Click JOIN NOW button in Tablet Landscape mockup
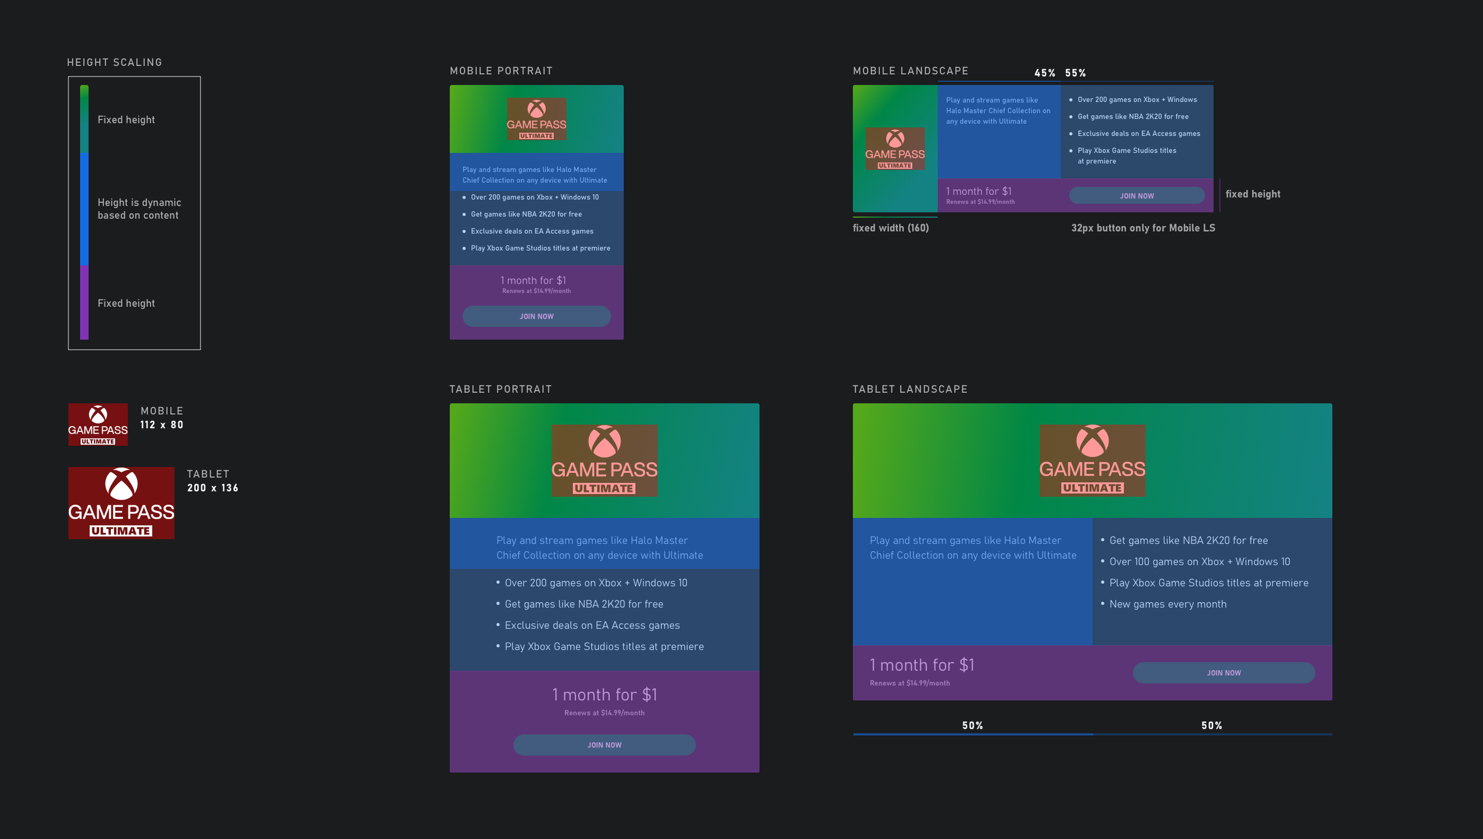Screen dimensions: 1483x839 tap(1223, 673)
